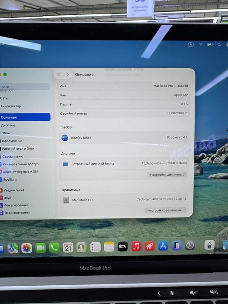Click the Настройки дисплеев button

tap(167, 175)
